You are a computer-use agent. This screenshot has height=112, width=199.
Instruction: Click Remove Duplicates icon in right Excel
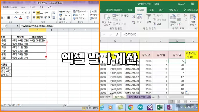[x=179, y=19]
